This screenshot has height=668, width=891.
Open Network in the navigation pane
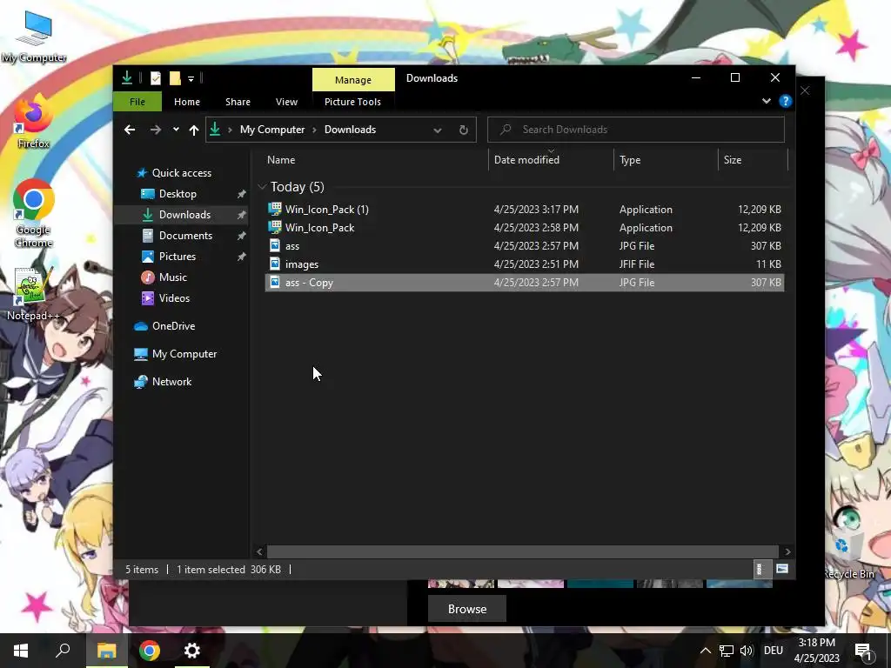(171, 382)
